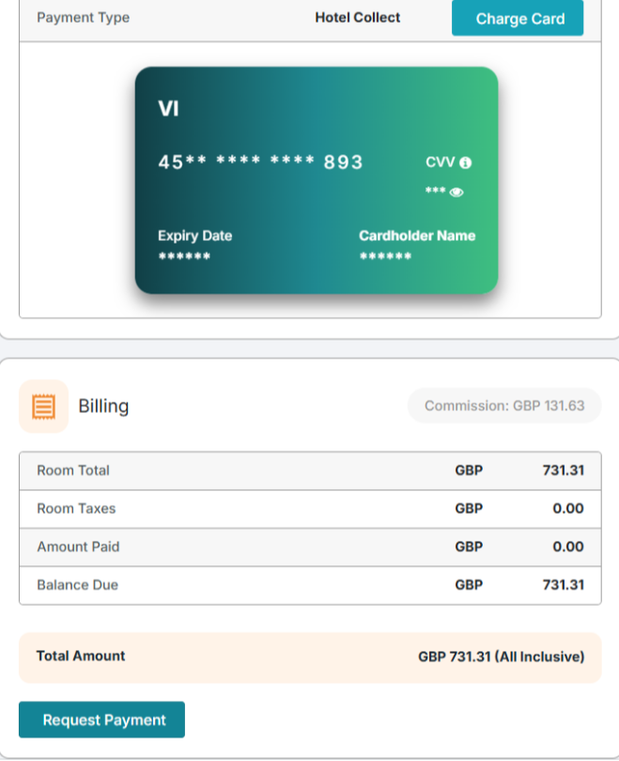
Task: Select the Balance Due row
Action: (310, 585)
